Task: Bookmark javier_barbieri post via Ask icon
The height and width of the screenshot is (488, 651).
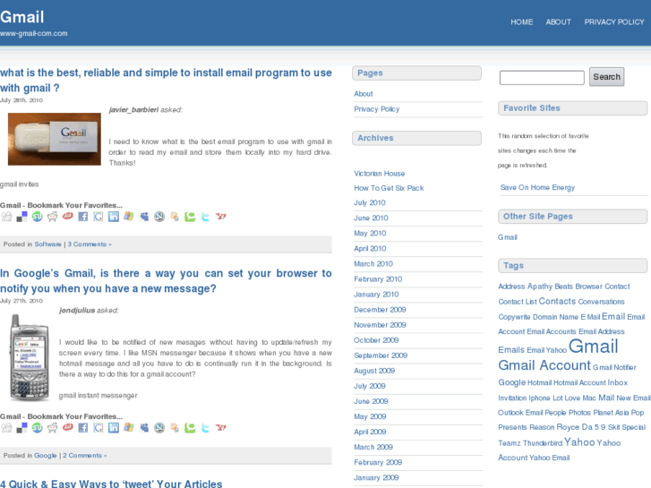Action: click(x=68, y=216)
